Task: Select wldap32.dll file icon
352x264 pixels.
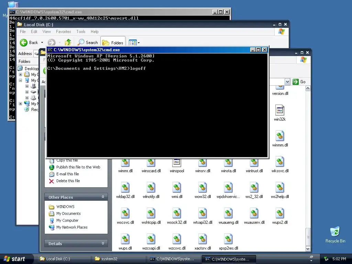Action: (125, 187)
